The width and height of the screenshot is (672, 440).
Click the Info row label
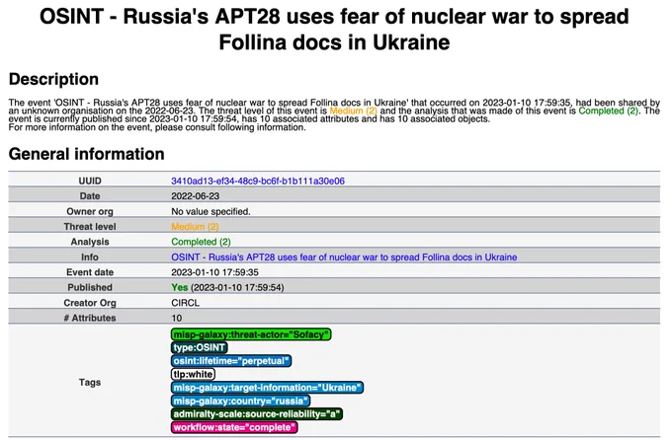click(x=90, y=257)
